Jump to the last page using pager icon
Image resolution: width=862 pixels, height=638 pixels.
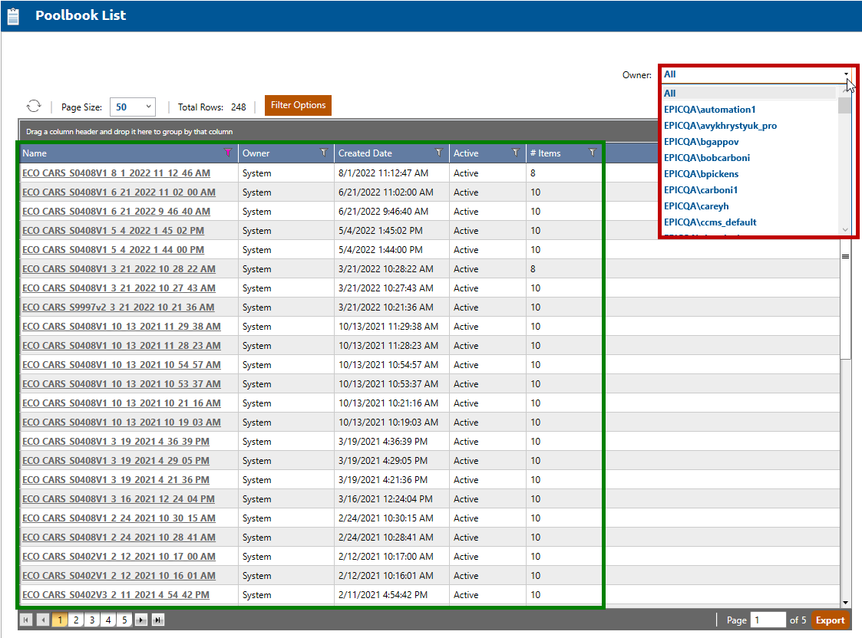click(x=157, y=620)
